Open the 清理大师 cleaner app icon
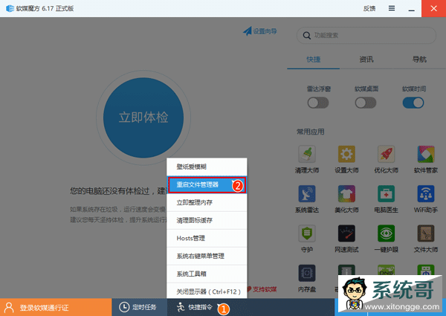This screenshot has height=316, width=446. pyautogui.click(x=306, y=154)
